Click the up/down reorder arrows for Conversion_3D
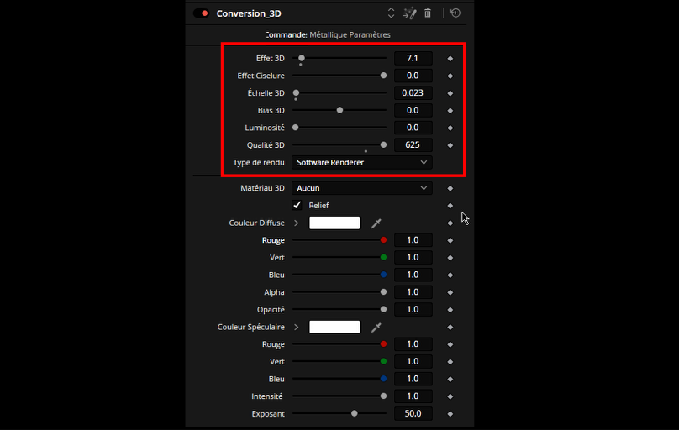 click(391, 13)
